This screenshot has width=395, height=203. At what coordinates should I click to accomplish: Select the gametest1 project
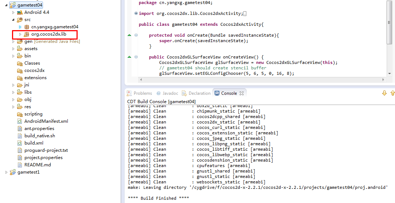pos(28,172)
